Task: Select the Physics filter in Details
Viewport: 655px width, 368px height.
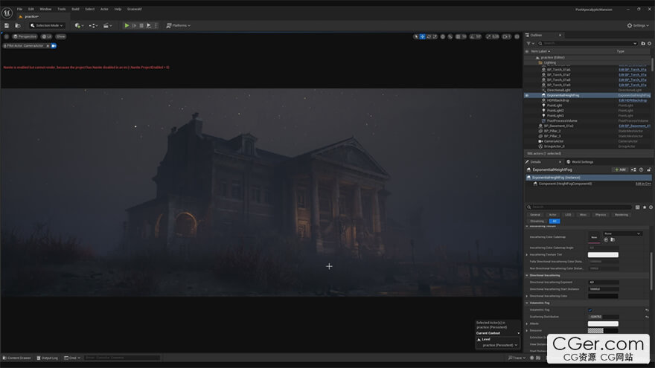Action: point(601,214)
